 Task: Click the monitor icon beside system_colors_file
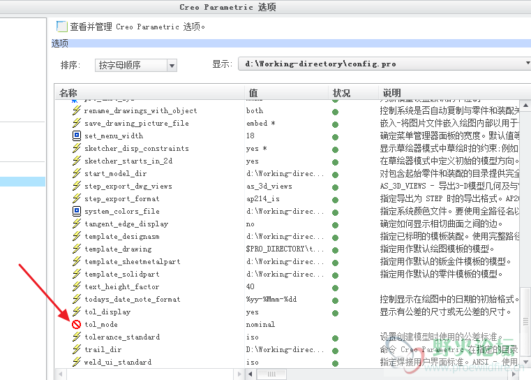(77, 211)
